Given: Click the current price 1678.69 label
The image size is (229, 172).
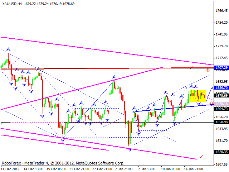Looking at the screenshot, I should 221,96.
